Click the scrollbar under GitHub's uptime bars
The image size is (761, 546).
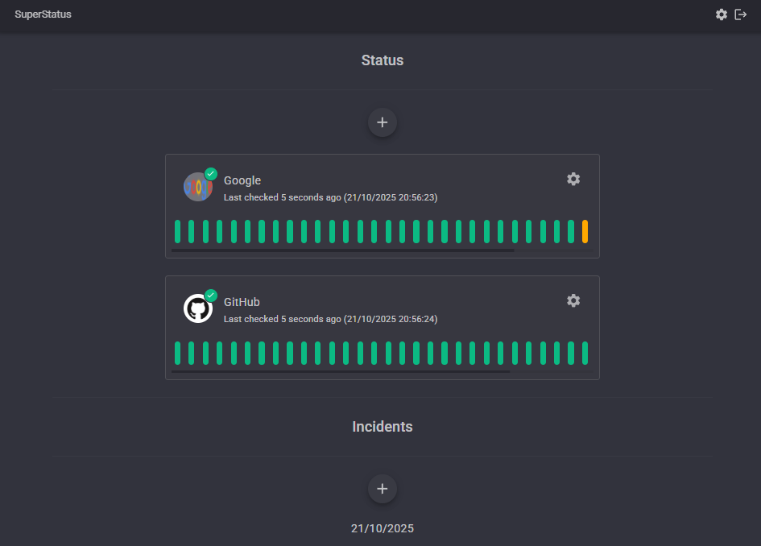(342, 372)
